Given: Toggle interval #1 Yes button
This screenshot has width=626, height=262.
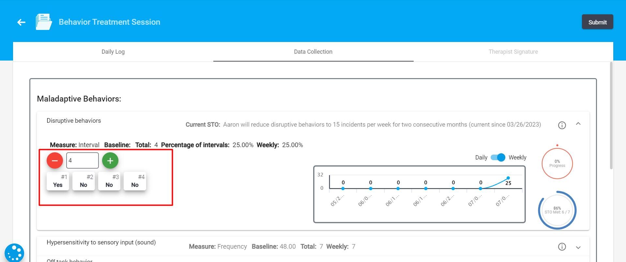Looking at the screenshot, I should pos(58,181).
